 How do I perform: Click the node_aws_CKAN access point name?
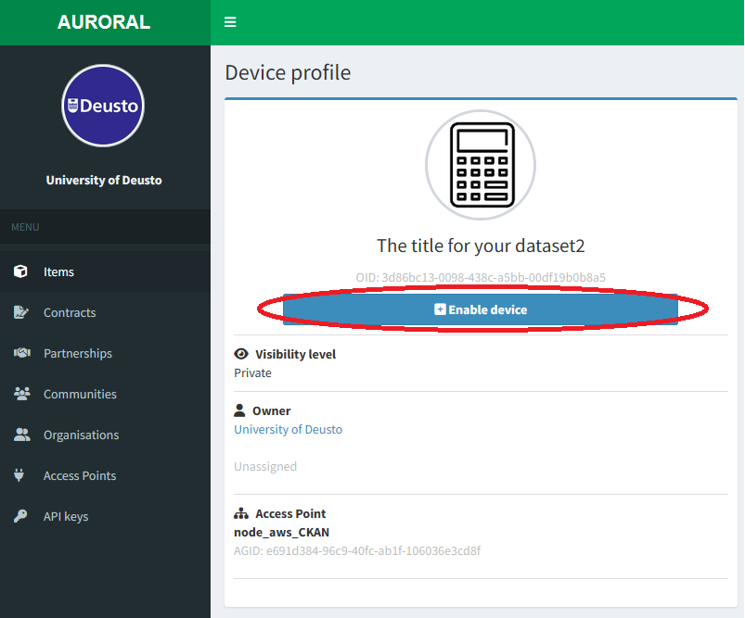pos(281,532)
